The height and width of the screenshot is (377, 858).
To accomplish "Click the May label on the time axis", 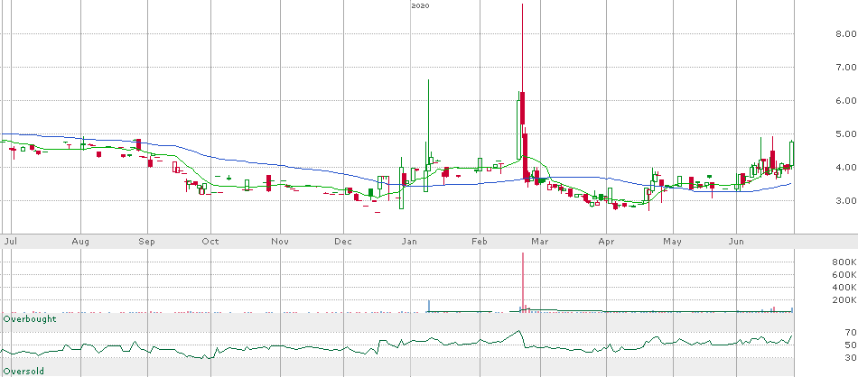I will pyautogui.click(x=673, y=242).
